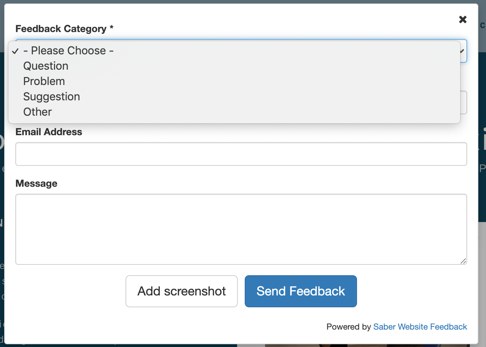Click the Message label above the textarea
Screen dimensions: 486x347
click(x=36, y=183)
